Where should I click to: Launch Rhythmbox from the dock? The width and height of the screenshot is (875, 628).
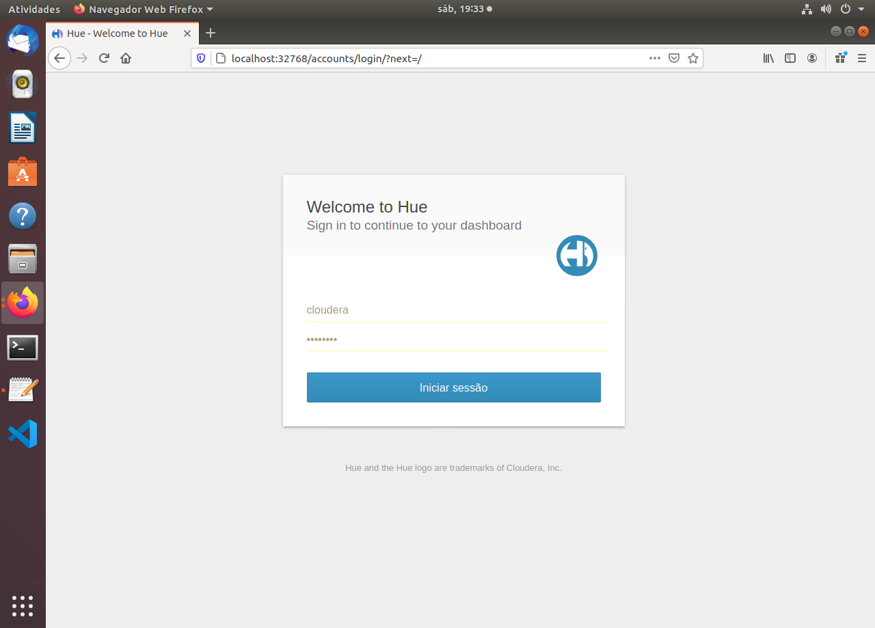(x=23, y=84)
